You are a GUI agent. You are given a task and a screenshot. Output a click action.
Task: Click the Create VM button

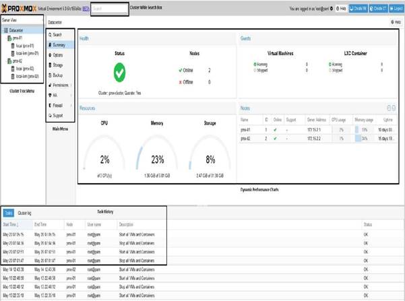[x=358, y=9]
